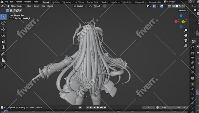Switch to material preview shading
This screenshot has width=199, height=113.
[x=180, y=6]
